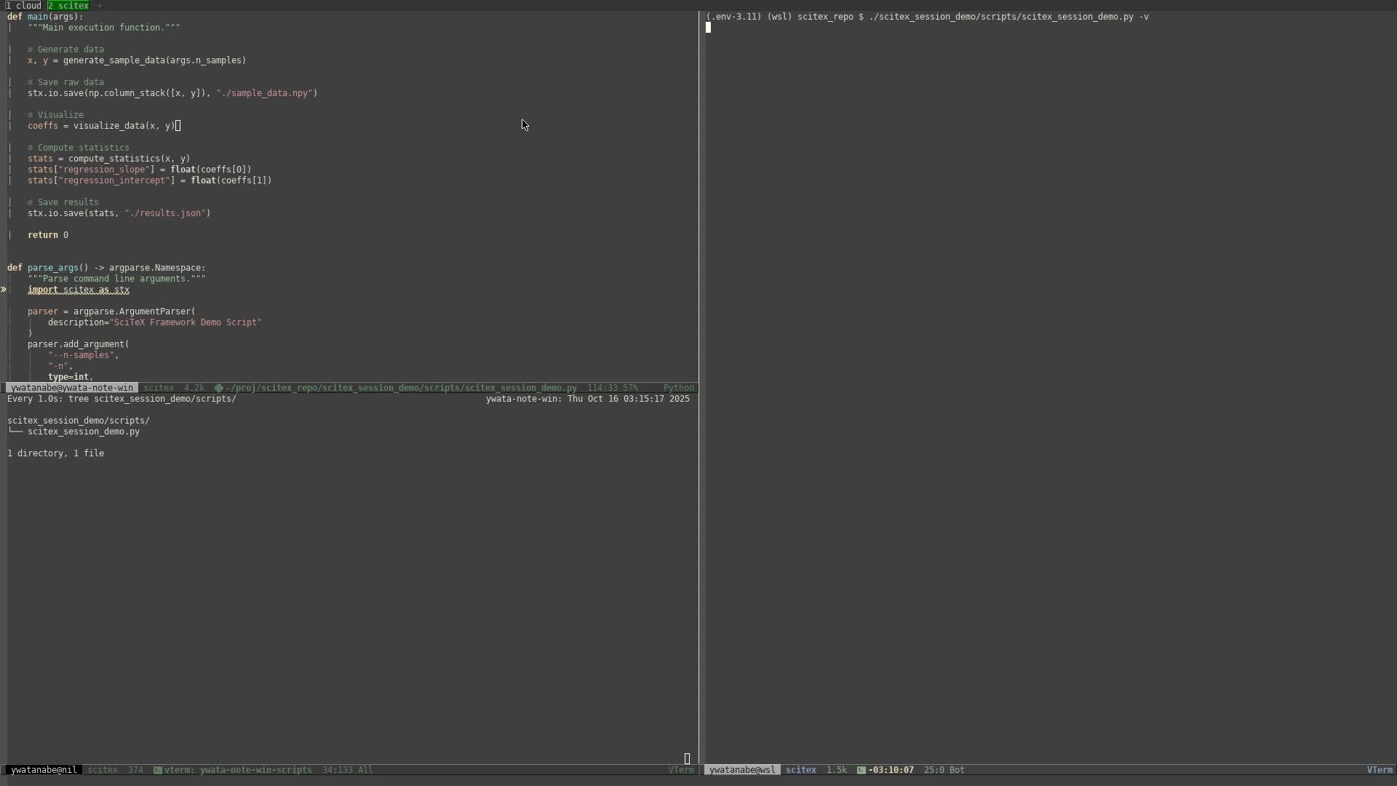Click the Python filetype indicator in the statusline

[678, 388]
